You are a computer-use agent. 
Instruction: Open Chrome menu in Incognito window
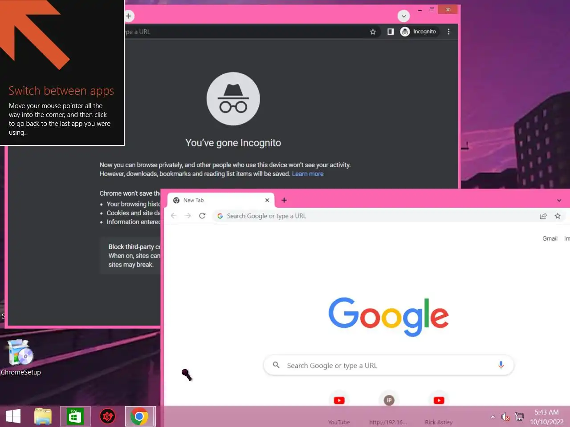click(x=448, y=32)
